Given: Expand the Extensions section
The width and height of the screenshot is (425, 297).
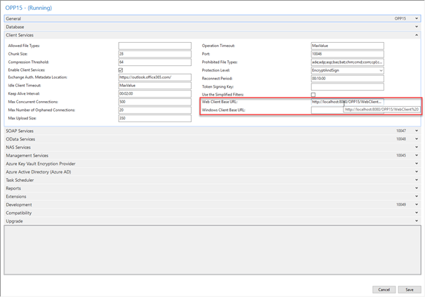Looking at the screenshot, I should [417, 196].
